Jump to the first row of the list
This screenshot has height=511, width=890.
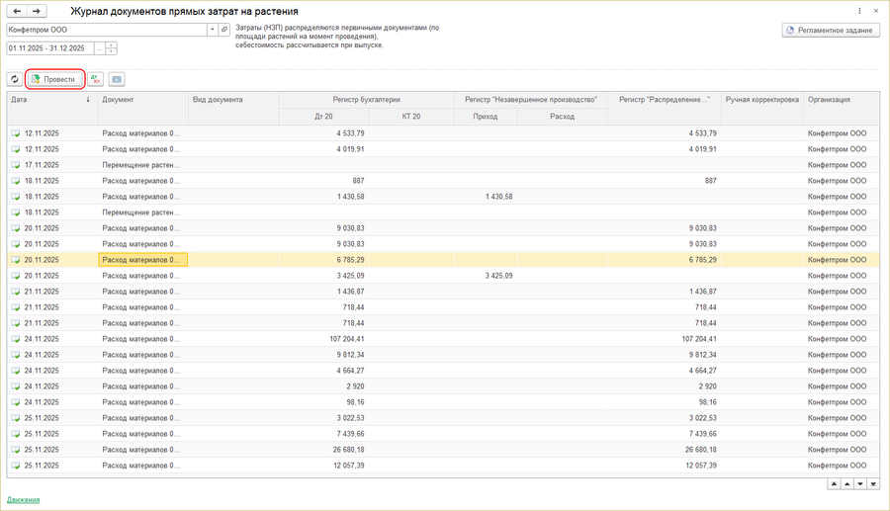point(835,483)
